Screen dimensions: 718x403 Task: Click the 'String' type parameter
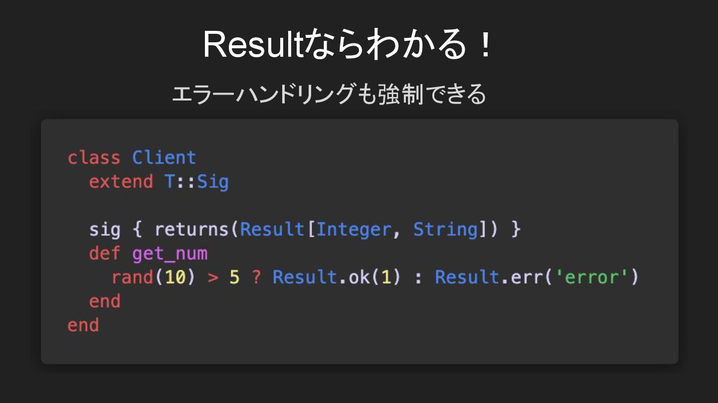pyautogui.click(x=446, y=229)
